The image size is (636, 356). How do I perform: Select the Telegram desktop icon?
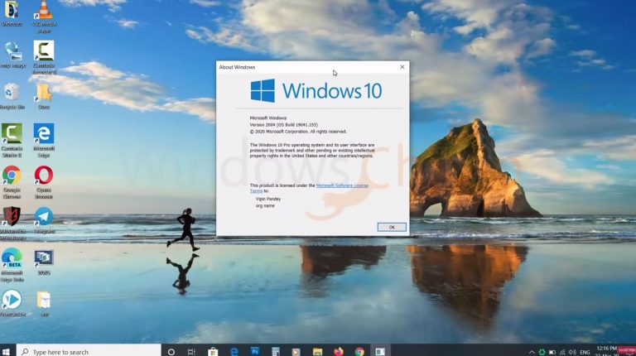point(44,220)
